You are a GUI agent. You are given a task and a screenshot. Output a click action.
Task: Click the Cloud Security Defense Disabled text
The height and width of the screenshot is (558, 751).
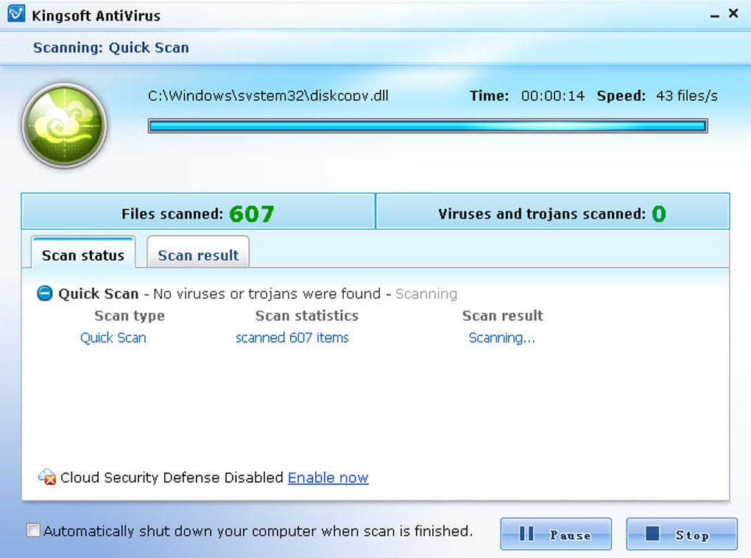(172, 478)
